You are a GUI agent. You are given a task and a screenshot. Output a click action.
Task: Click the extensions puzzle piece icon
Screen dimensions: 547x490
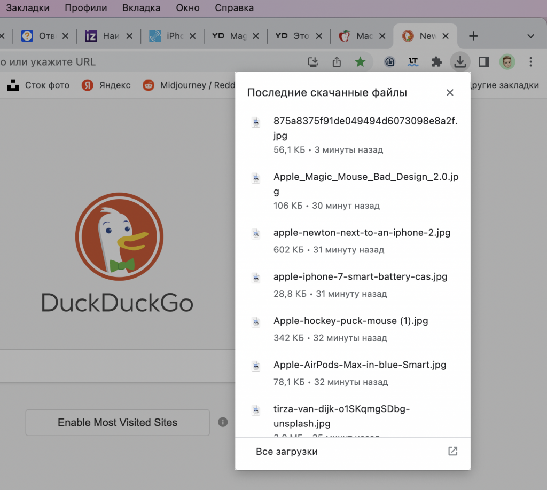(x=436, y=61)
